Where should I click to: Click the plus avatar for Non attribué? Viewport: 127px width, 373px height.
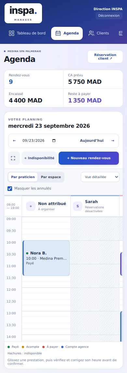click(x=31, y=206)
